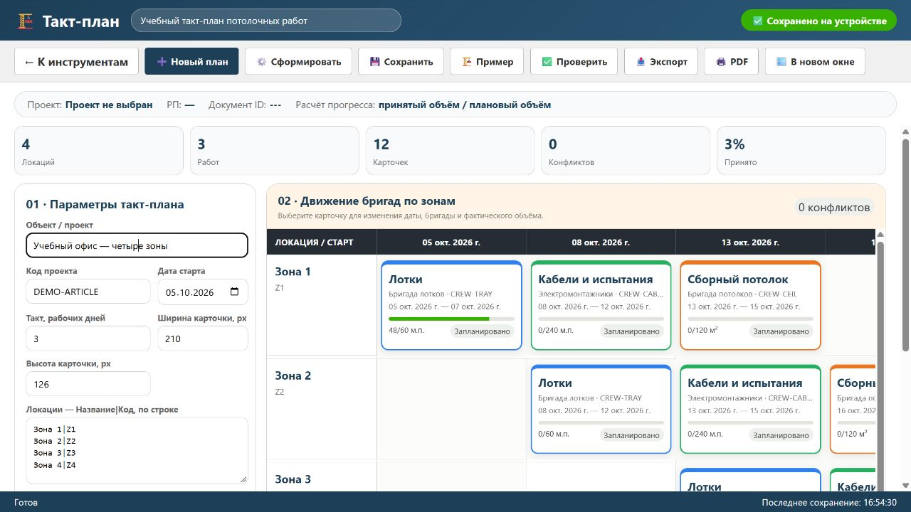
Task: Click the window icon on В новом окне
Action: [781, 62]
